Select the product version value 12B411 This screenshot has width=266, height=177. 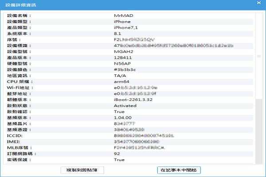(123, 58)
